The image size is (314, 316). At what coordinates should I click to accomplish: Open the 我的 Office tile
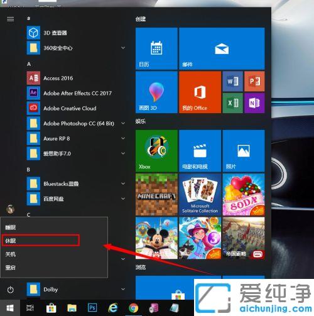(200, 92)
